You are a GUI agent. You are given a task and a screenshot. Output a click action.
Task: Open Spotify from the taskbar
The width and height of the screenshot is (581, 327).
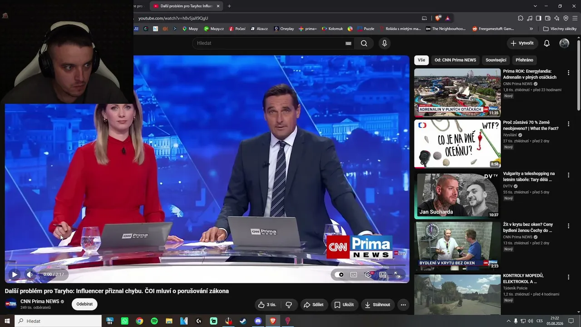154,321
